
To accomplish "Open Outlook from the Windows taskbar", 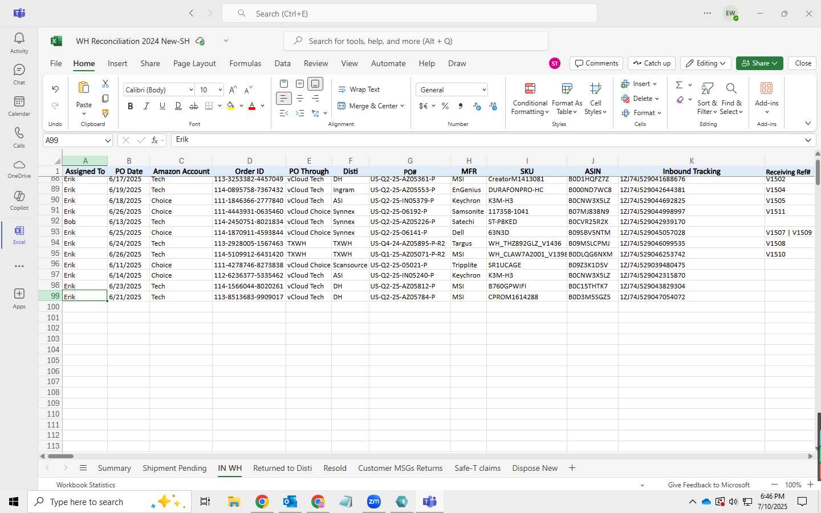I will [x=290, y=502].
